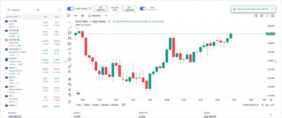Take a chart snapshot with the camera

pyautogui.click(x=272, y=16)
